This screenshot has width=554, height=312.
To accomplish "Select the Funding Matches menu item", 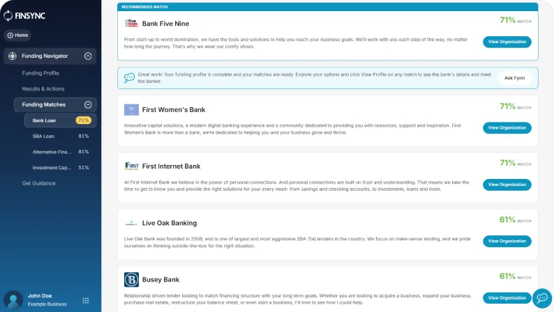I will click(55, 104).
